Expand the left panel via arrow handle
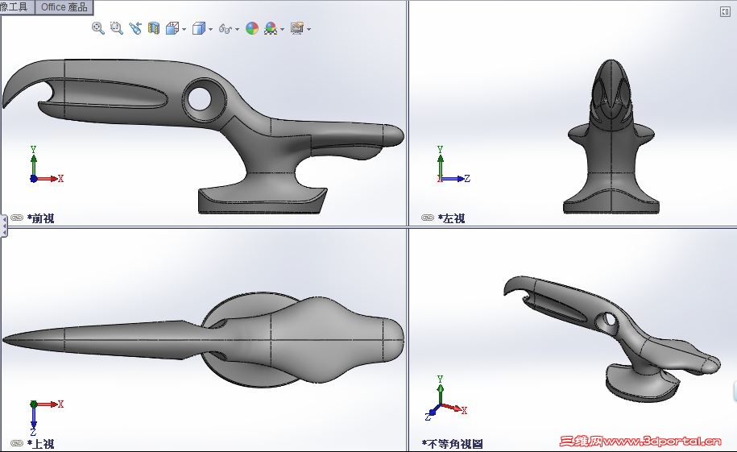The image size is (737, 452). click(4, 226)
